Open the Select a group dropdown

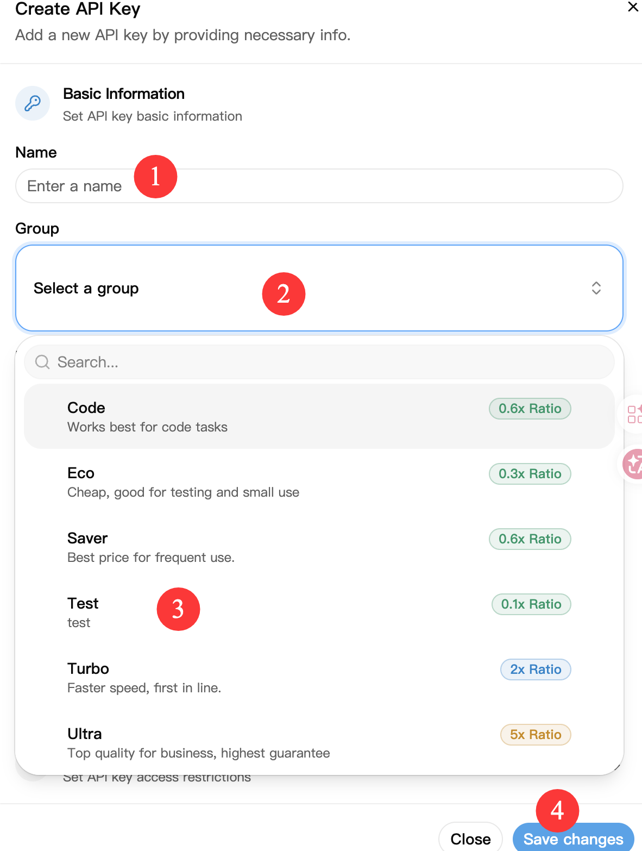coord(319,288)
